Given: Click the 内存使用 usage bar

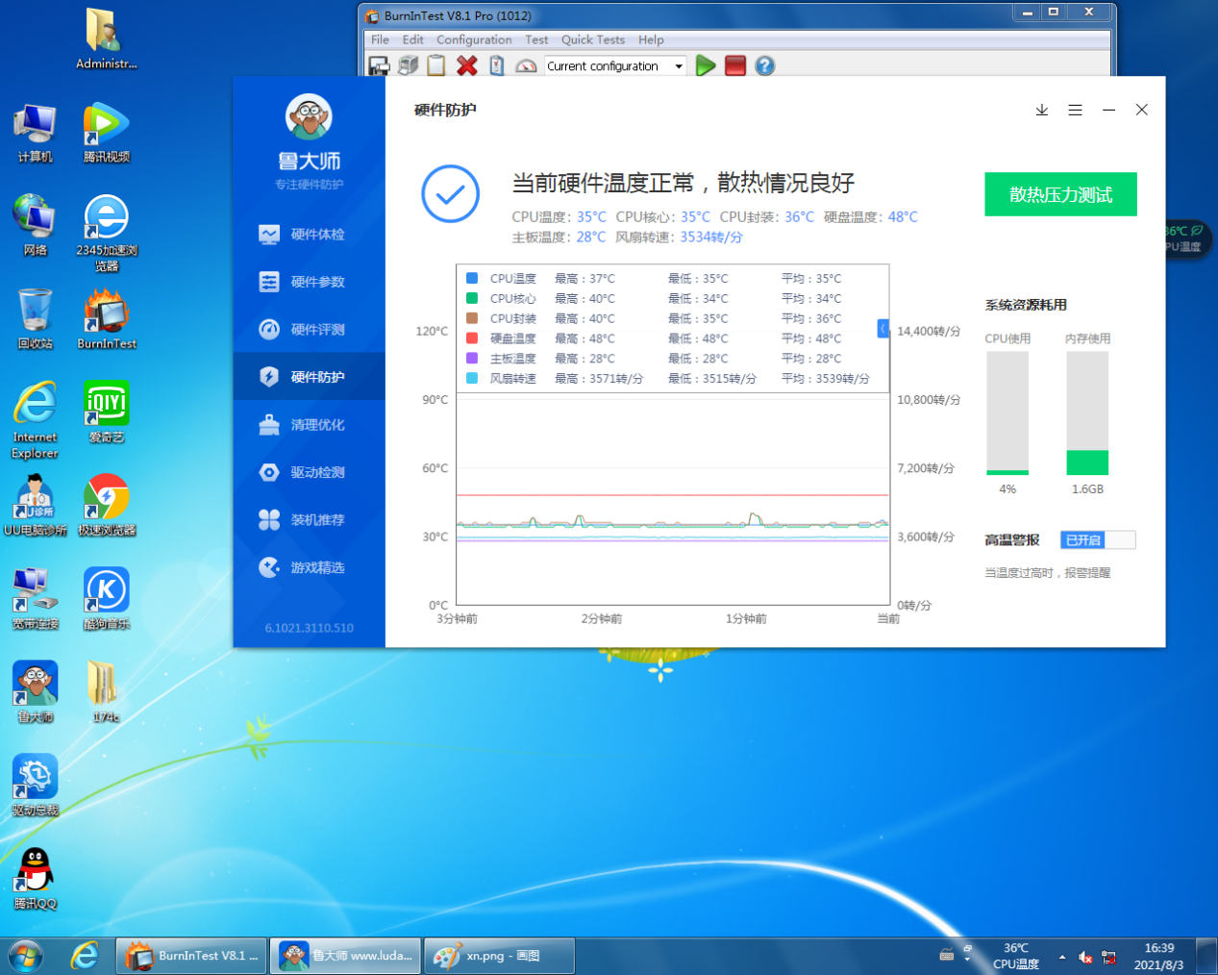Looking at the screenshot, I should pyautogui.click(x=1086, y=413).
